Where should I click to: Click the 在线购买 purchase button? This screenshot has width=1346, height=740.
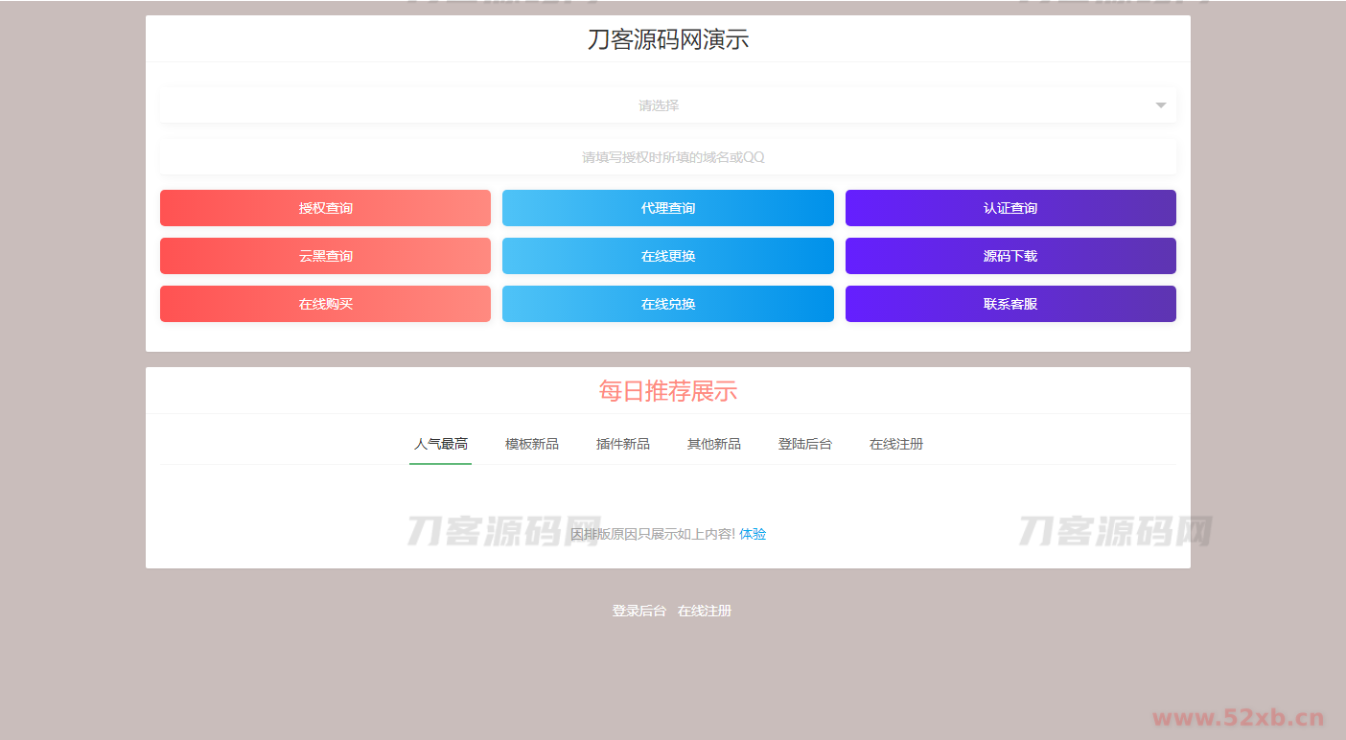(325, 304)
